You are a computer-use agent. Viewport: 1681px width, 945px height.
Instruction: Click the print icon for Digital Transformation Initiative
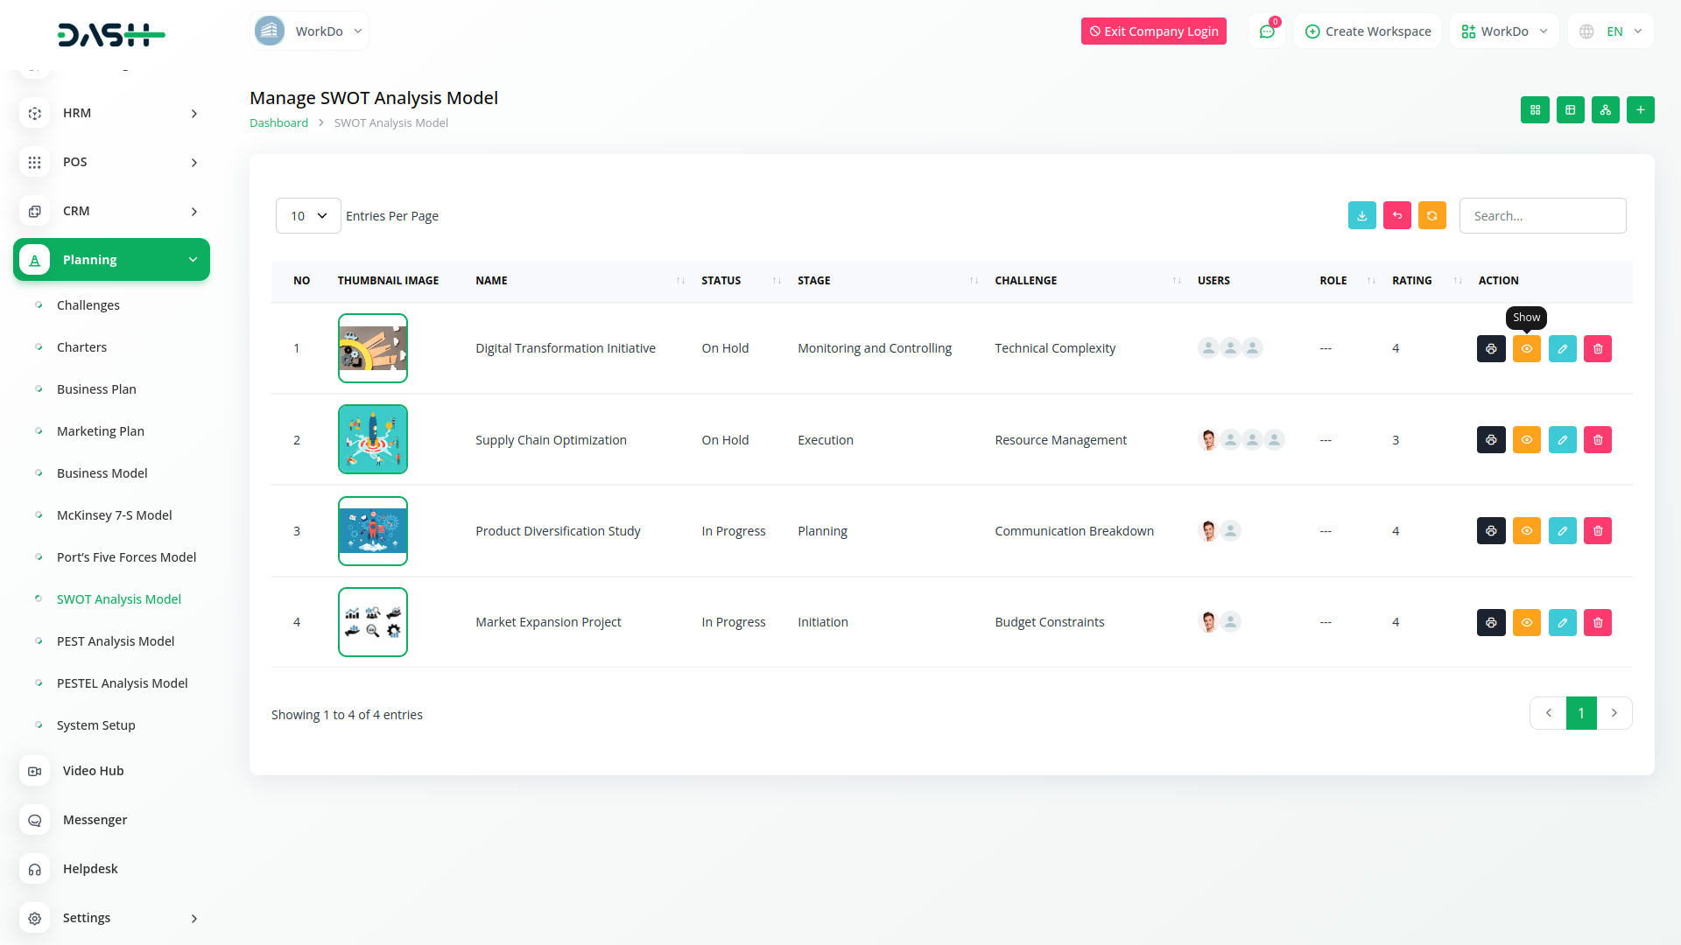pos(1491,348)
